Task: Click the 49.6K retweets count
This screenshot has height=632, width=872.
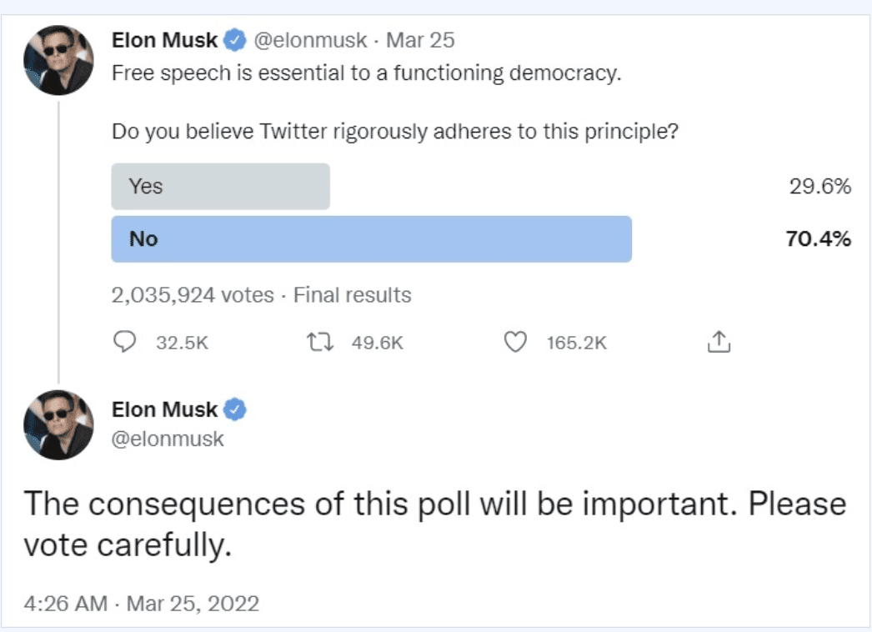Action: tap(377, 343)
